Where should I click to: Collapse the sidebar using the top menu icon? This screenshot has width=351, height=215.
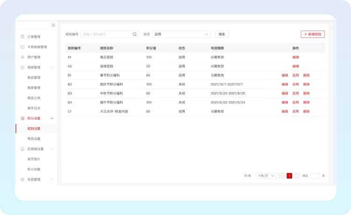(x=53, y=25)
